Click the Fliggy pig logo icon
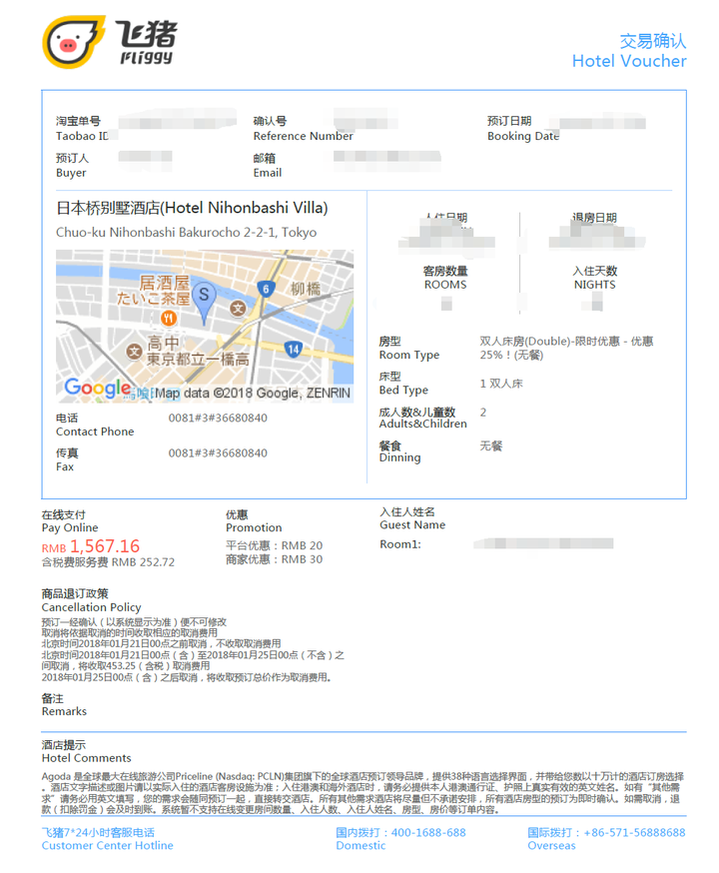 (x=74, y=42)
